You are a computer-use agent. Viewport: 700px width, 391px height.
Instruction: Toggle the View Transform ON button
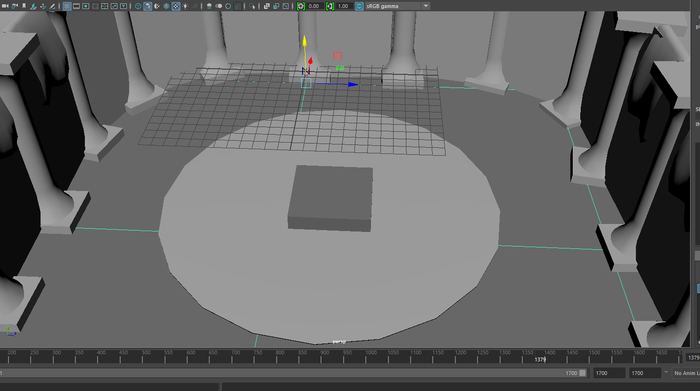click(x=359, y=6)
